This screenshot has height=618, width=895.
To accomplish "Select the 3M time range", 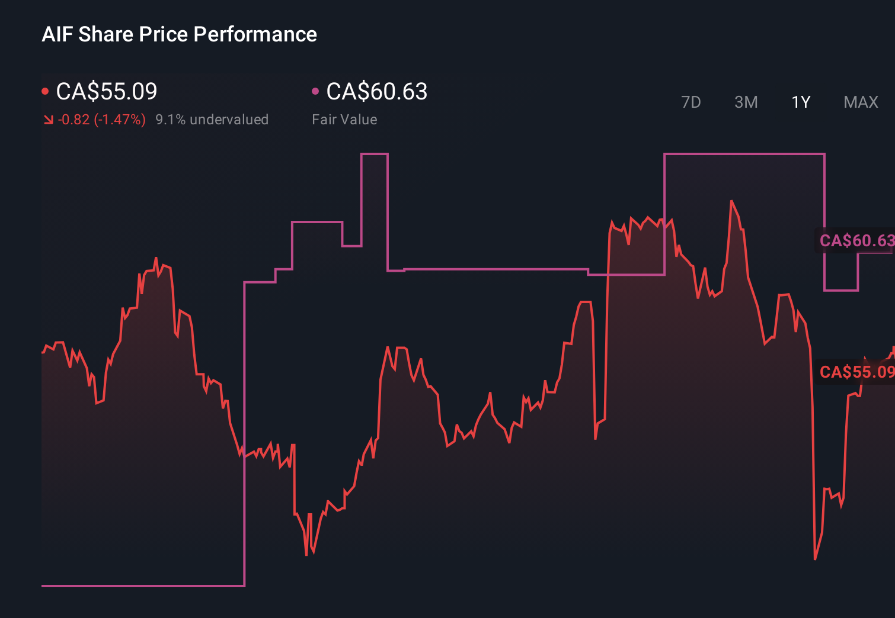I will (x=746, y=102).
